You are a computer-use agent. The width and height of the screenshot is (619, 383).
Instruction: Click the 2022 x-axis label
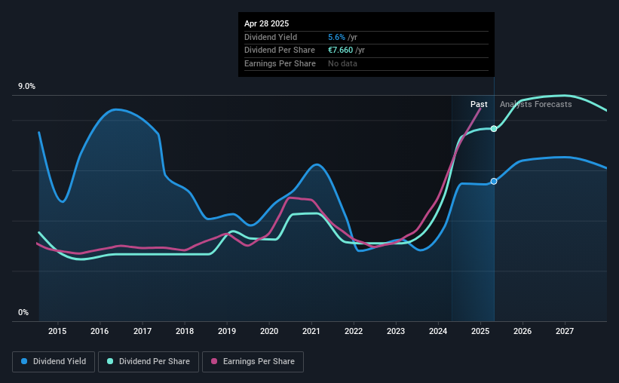(354, 331)
